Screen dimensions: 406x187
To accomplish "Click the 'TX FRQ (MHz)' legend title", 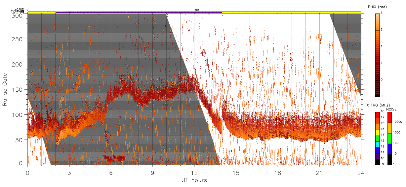I will 377,105.
